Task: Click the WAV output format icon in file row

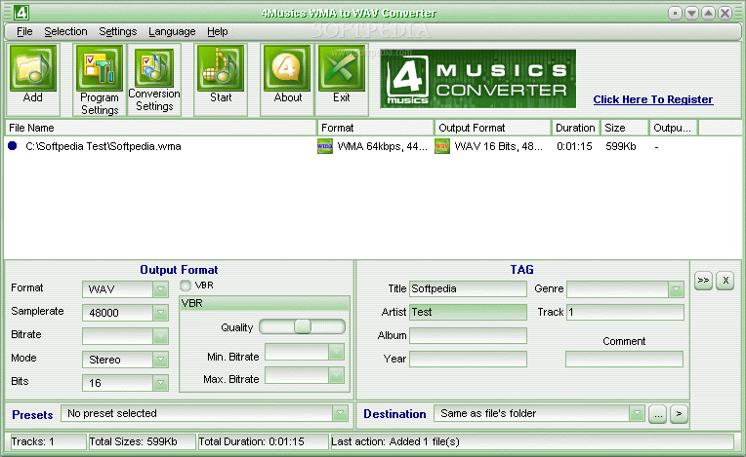Action: coord(442,146)
